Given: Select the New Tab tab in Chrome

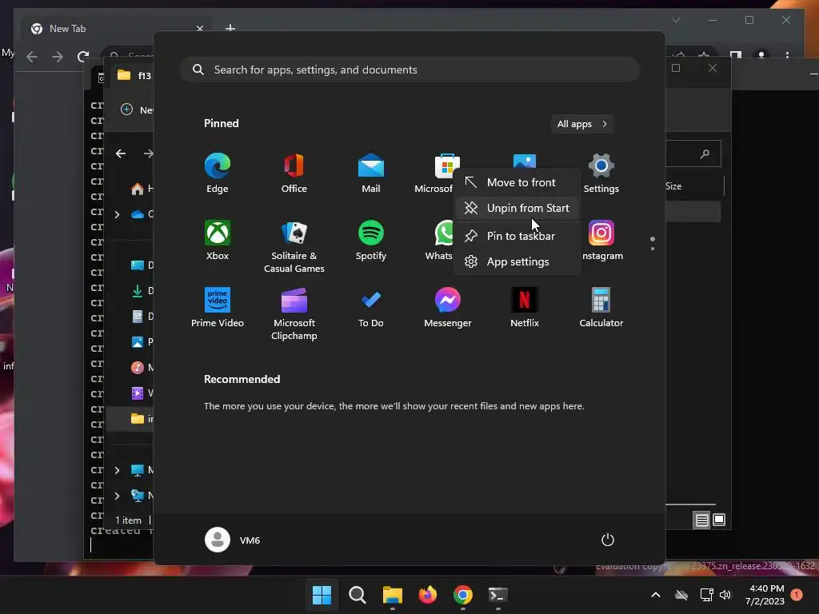Looking at the screenshot, I should 117,29.
